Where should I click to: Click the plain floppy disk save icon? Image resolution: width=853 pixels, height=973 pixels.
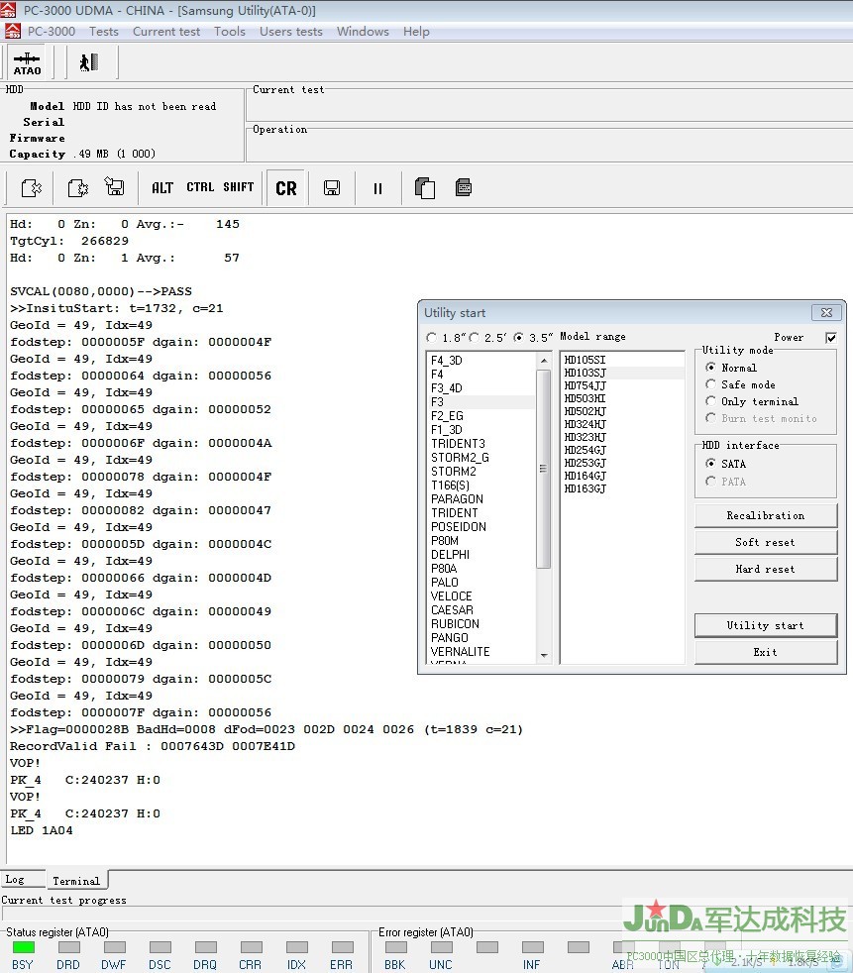[x=332, y=187]
